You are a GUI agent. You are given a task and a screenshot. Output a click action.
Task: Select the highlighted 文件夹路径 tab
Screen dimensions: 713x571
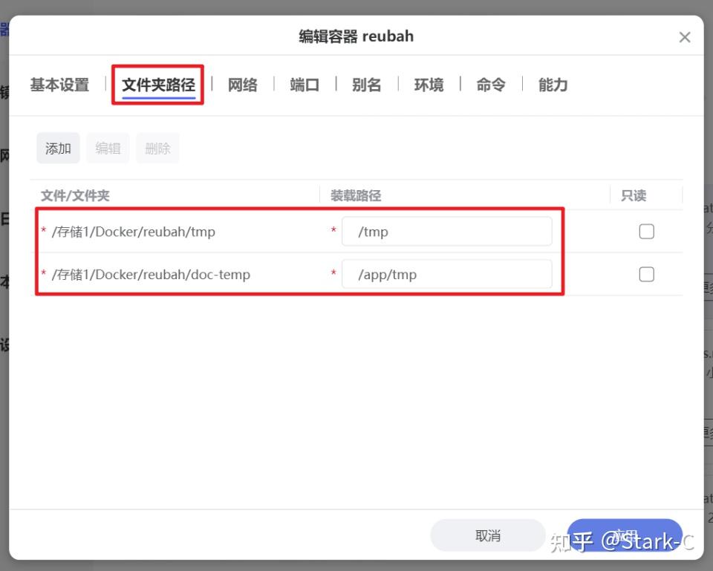[x=157, y=85]
